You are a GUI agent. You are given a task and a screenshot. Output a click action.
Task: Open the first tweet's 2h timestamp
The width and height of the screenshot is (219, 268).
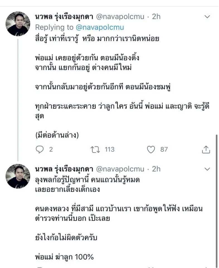pyautogui.click(x=156, y=17)
